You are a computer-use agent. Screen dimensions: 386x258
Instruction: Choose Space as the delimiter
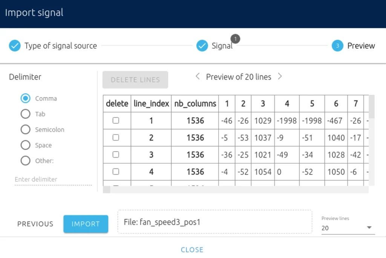(x=26, y=145)
